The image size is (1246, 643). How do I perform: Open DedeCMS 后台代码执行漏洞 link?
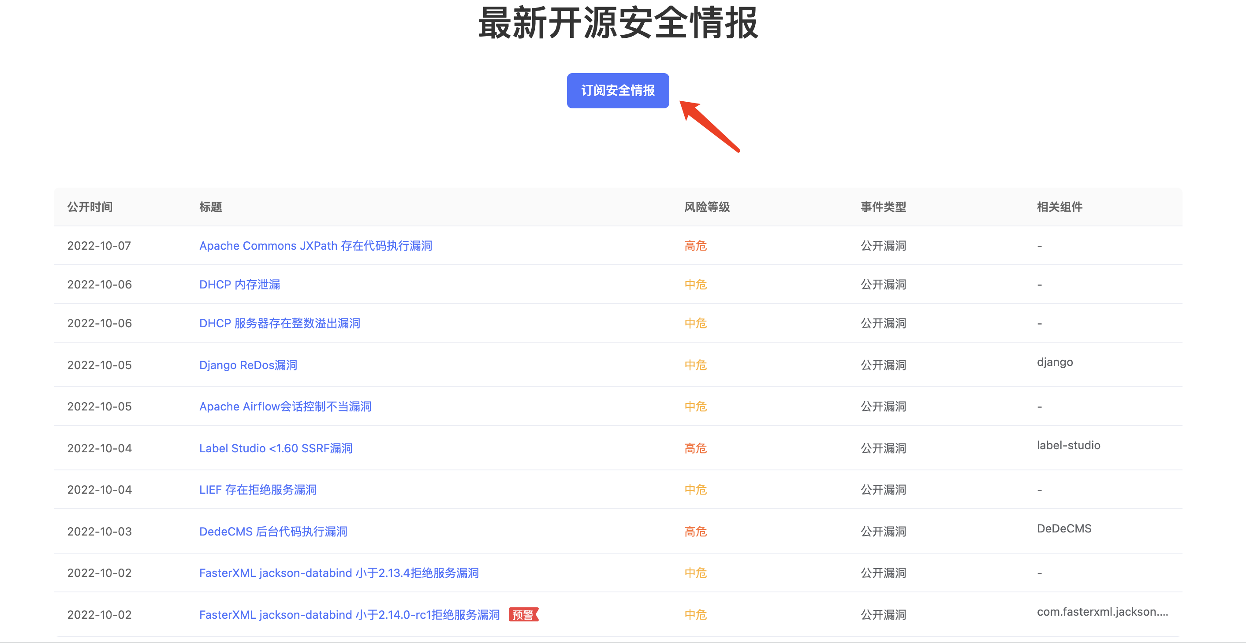tap(273, 532)
